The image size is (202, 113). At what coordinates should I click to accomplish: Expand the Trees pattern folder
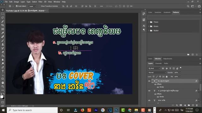149,22
